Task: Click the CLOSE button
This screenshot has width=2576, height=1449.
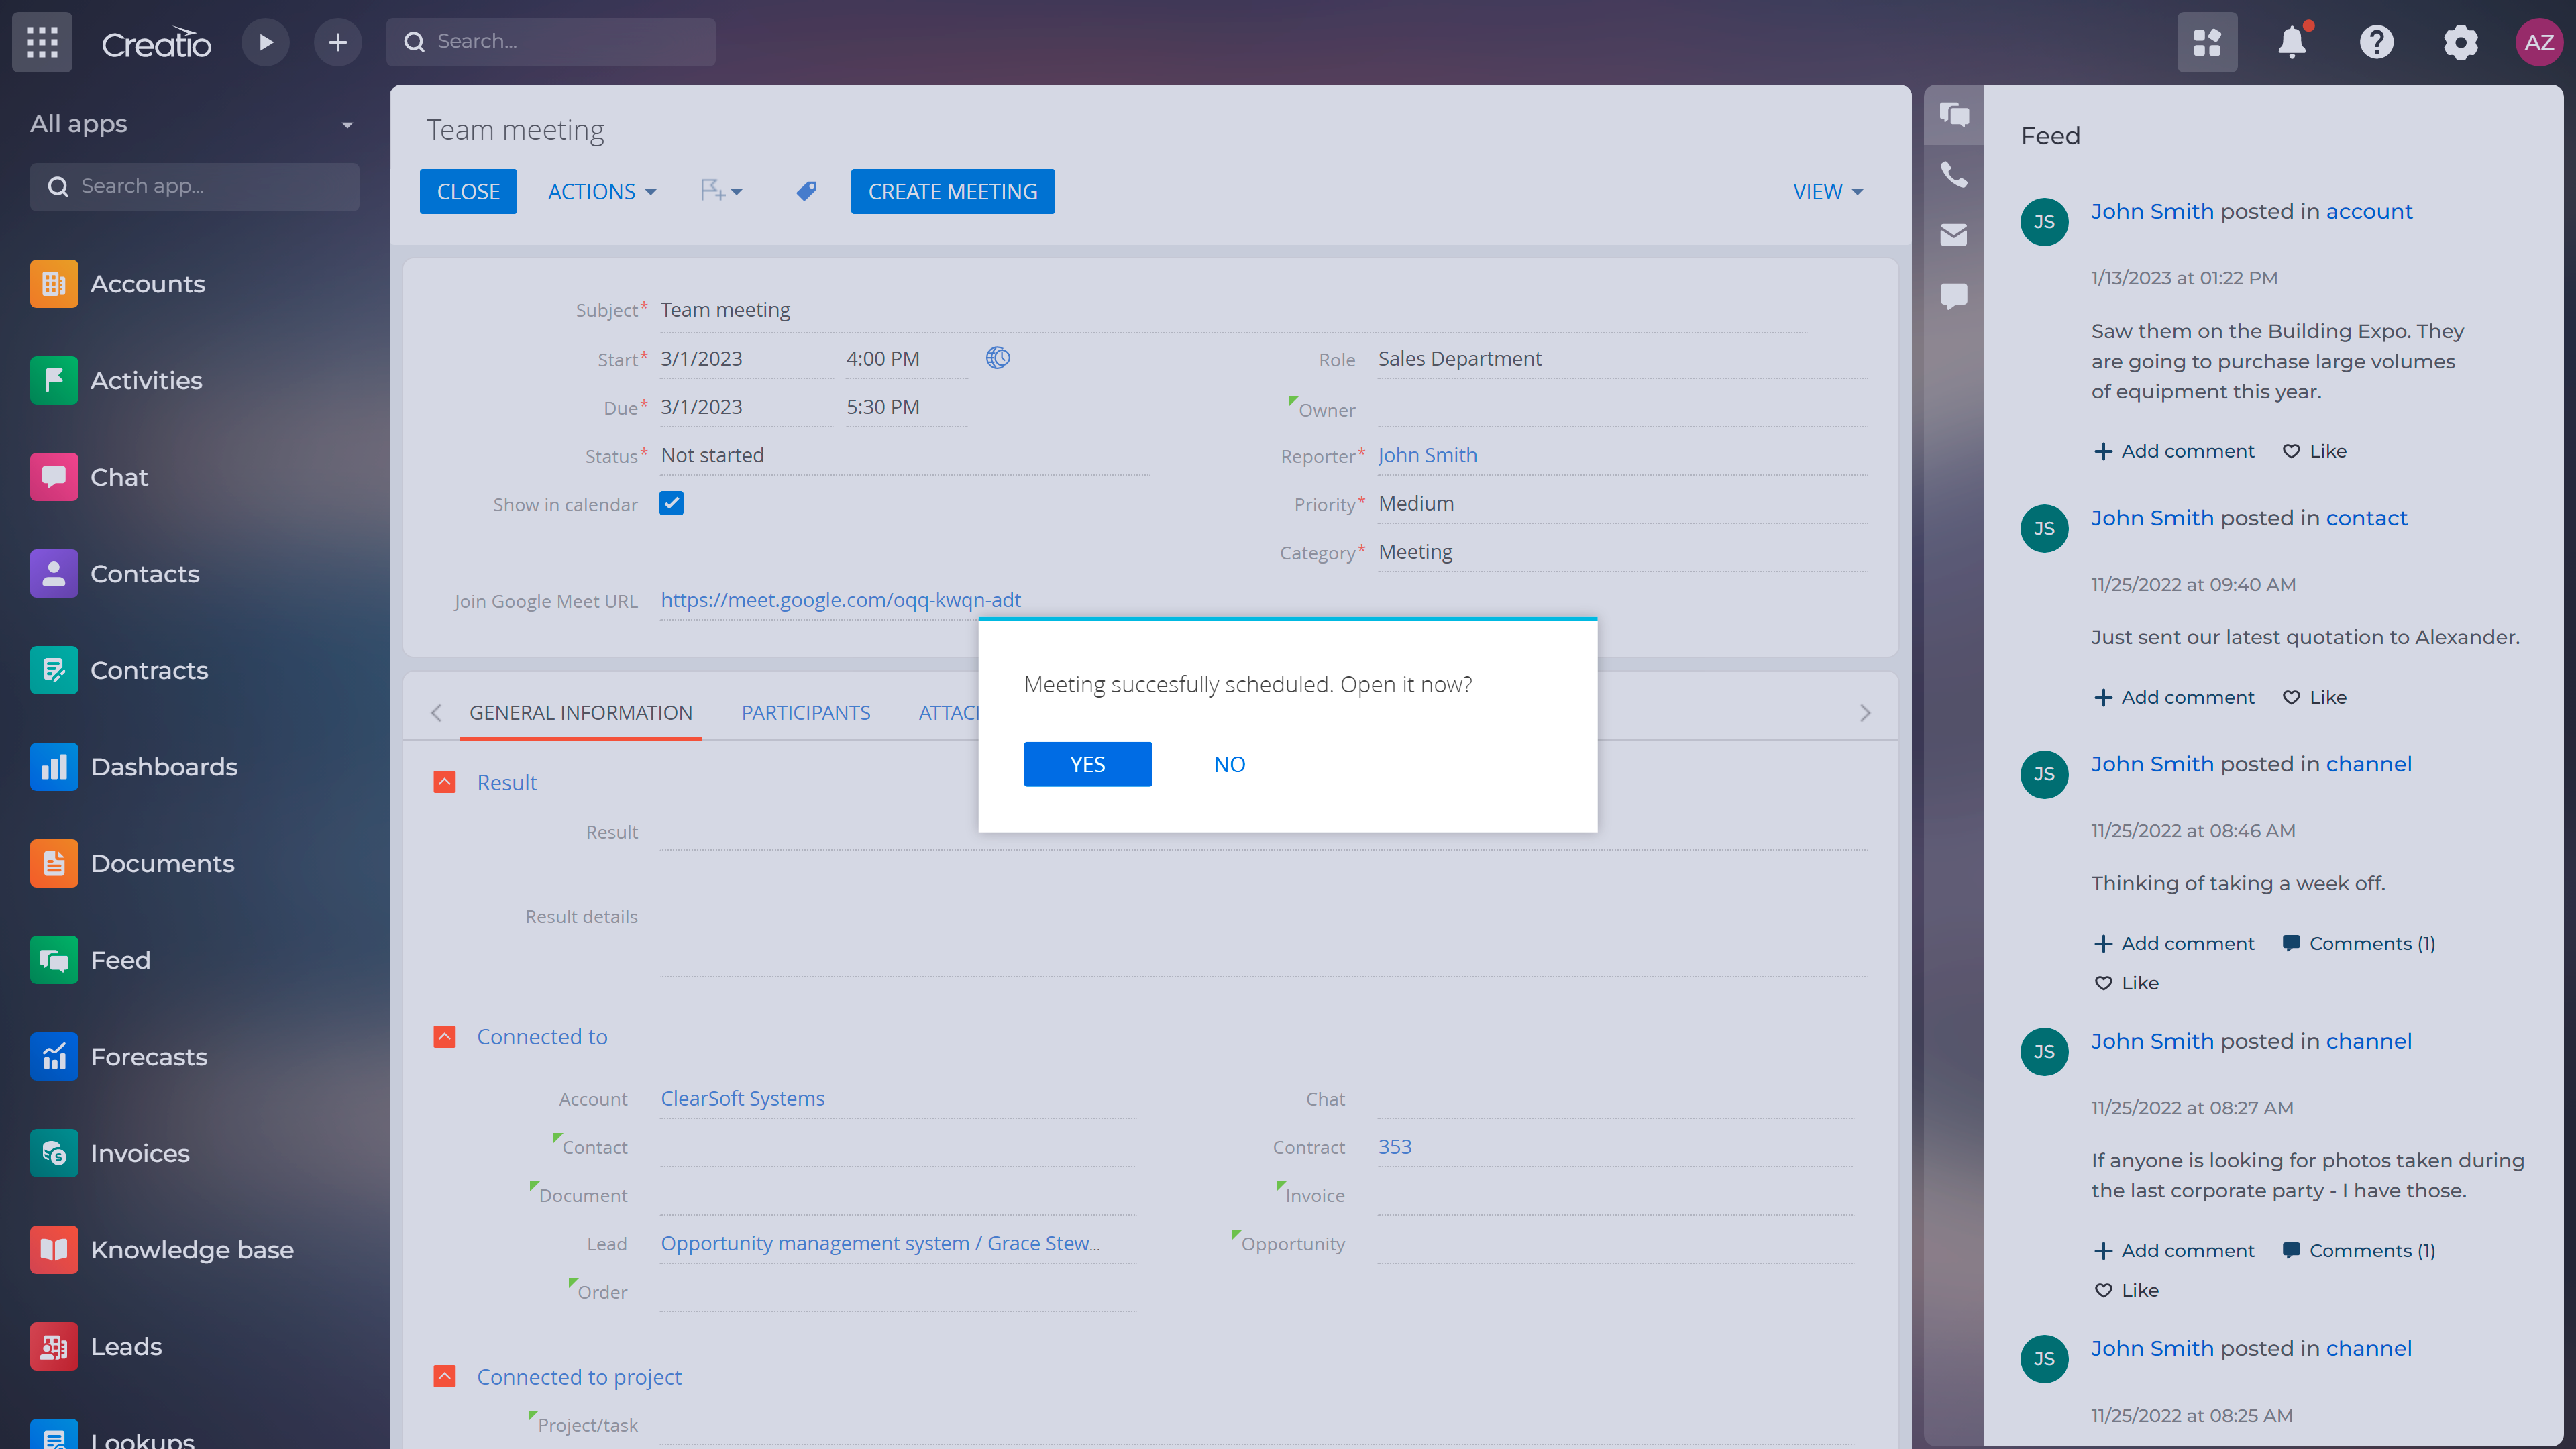Action: point(468,191)
